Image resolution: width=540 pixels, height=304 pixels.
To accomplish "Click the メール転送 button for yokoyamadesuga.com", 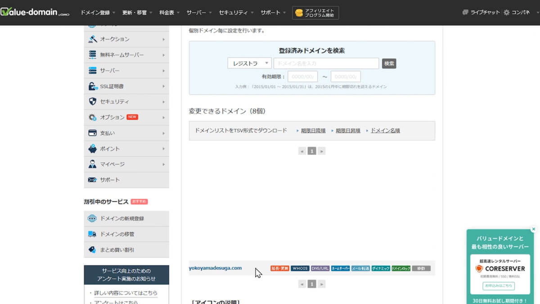I will tap(361, 268).
